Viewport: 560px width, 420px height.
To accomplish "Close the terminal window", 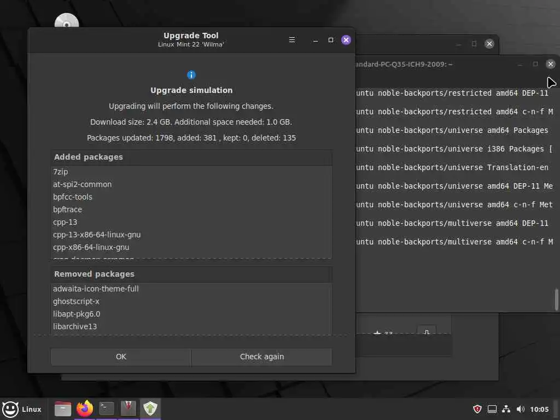I will (550, 64).
